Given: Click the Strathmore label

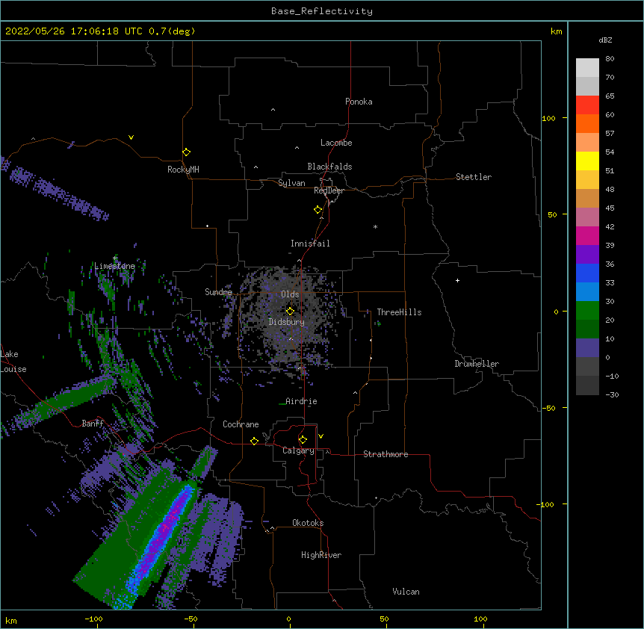Looking at the screenshot, I should (386, 454).
